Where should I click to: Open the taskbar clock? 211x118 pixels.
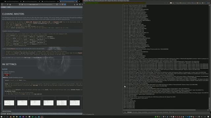(x=205, y=117)
